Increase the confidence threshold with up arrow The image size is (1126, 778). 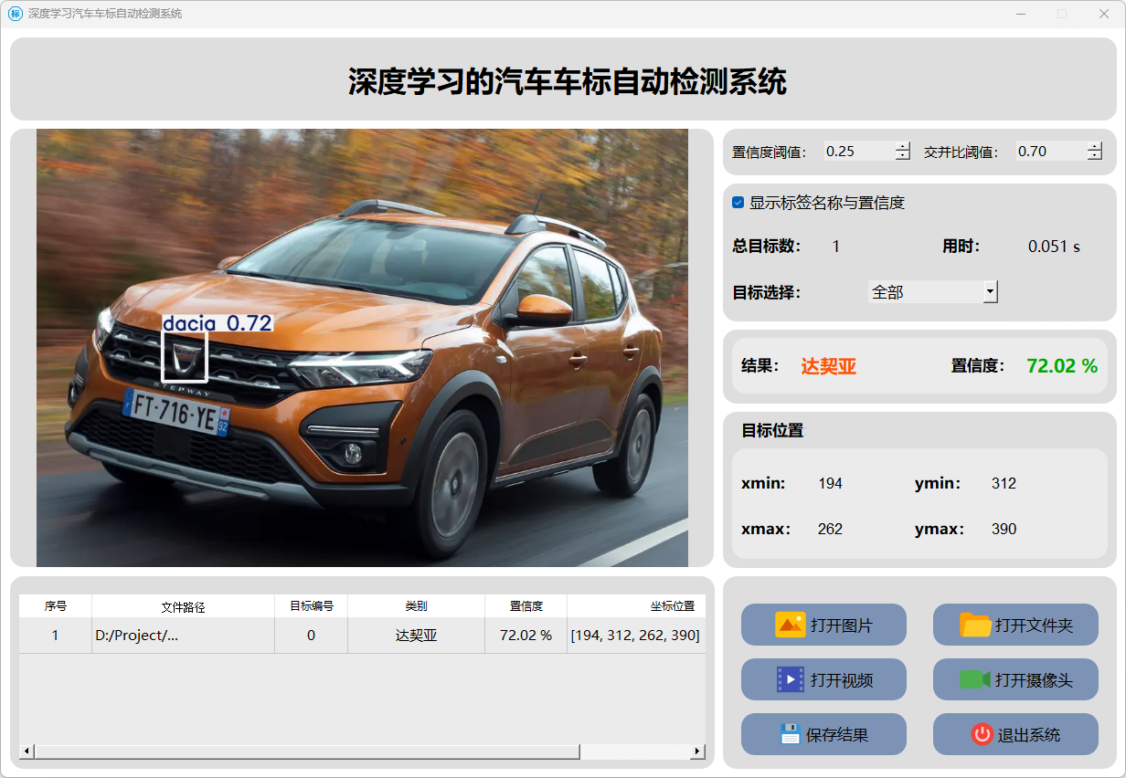point(903,146)
